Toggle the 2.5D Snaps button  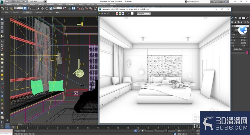78,8
